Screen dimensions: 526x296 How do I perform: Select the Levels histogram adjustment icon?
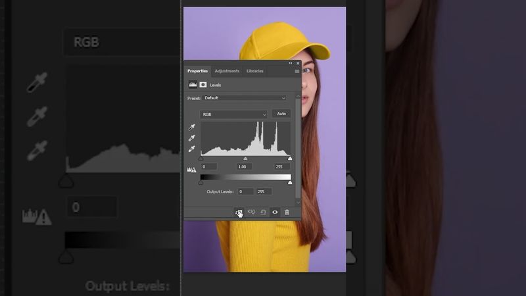click(x=193, y=85)
